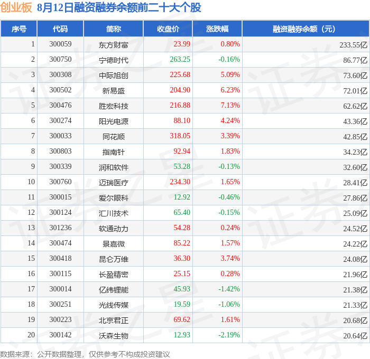Viewport: 370px width, 359px height.
Task: Click the 233.55亿 balance value
Action: click(x=353, y=45)
